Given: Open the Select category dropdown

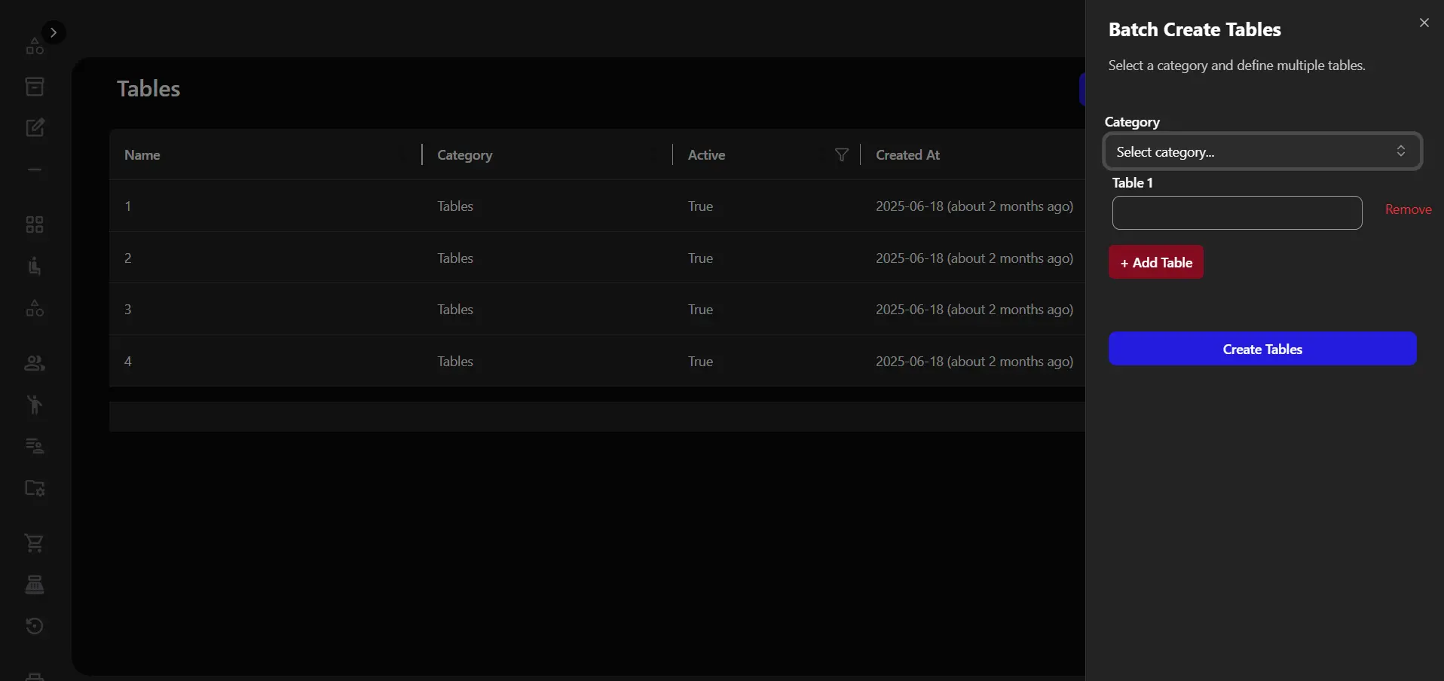Looking at the screenshot, I should click(x=1262, y=151).
